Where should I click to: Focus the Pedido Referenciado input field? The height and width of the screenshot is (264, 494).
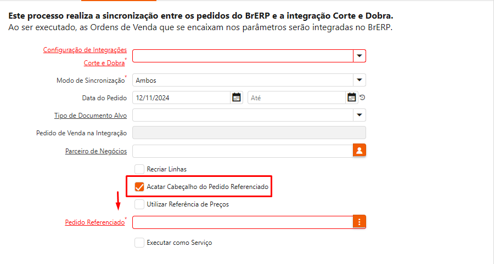242,222
